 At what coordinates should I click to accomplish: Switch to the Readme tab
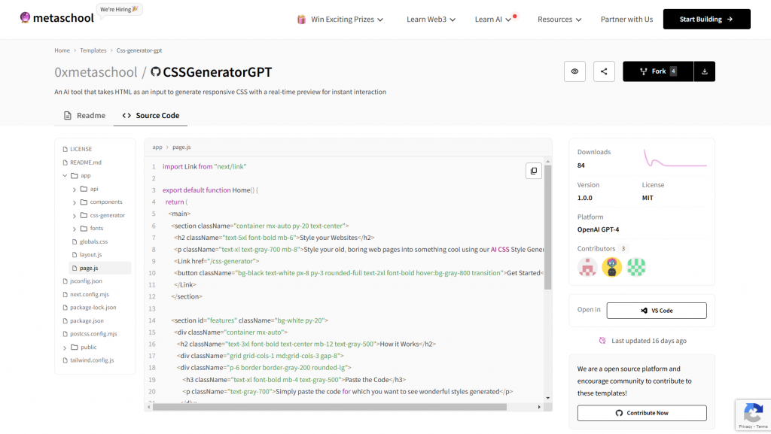[x=84, y=116]
